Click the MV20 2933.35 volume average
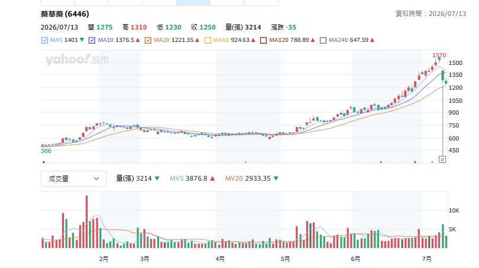This screenshot has width=479, height=268. tap(252, 178)
